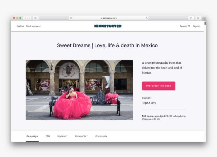217x157 pixels.
Task: Open Safari's tab overview icon
Action: 198,18
